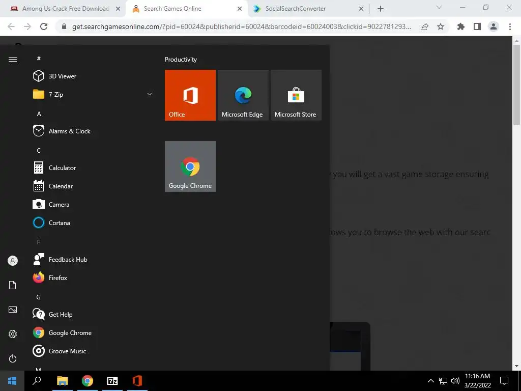Open volume control in system tray

tap(455, 381)
